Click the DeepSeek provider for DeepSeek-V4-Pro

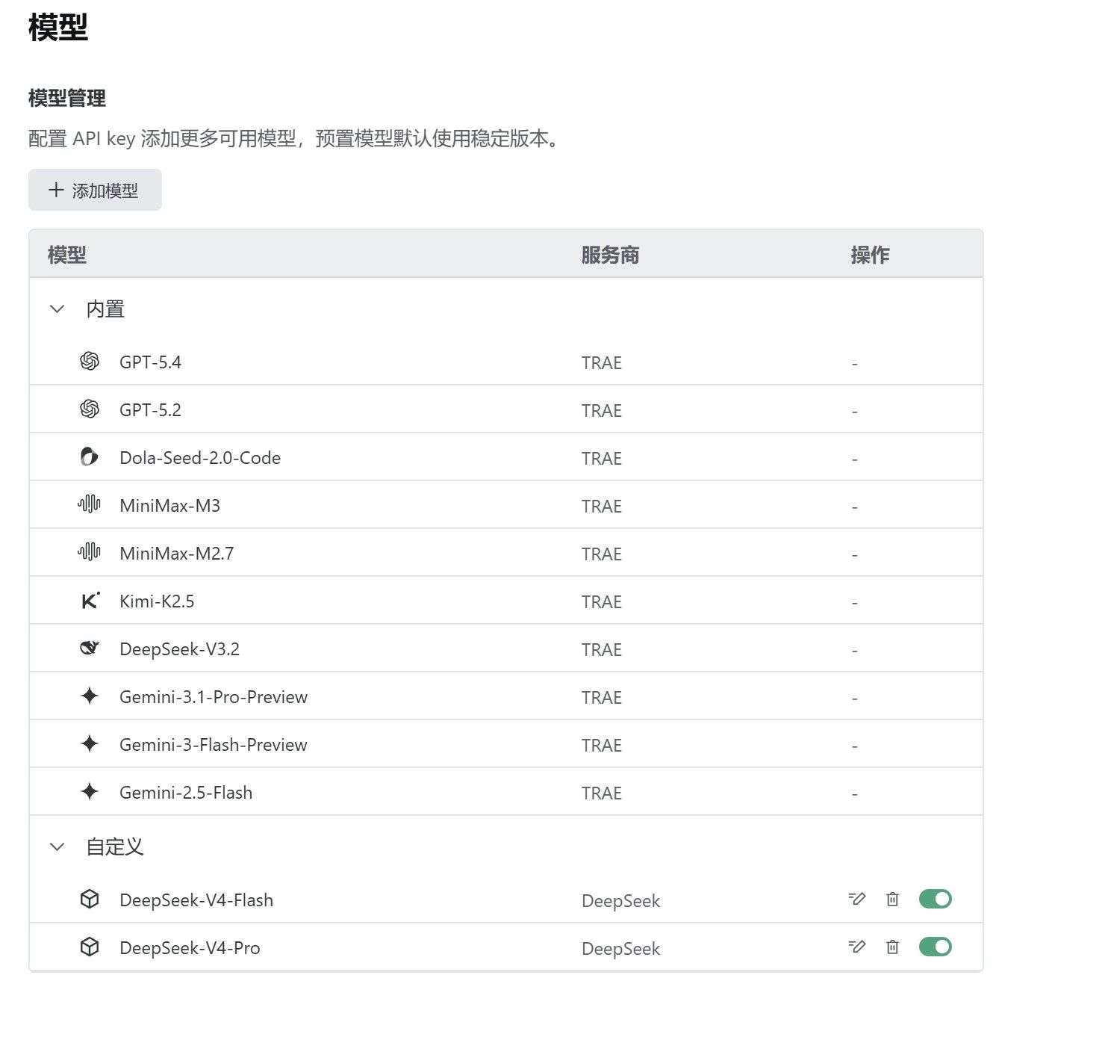click(x=621, y=949)
